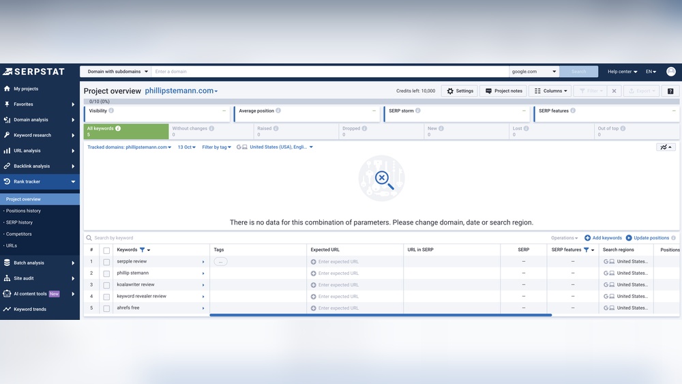Click the clear filter X button
Viewport: 682px width, 384px height.
[614, 91]
